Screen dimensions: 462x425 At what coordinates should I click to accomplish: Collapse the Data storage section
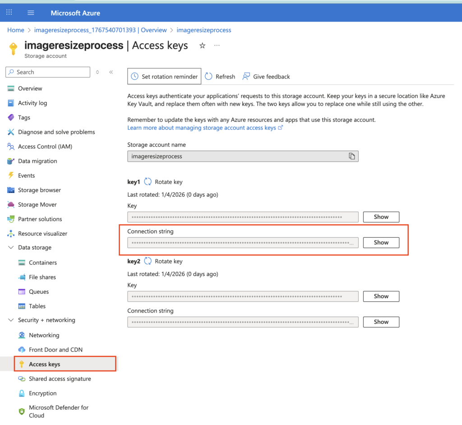click(11, 248)
